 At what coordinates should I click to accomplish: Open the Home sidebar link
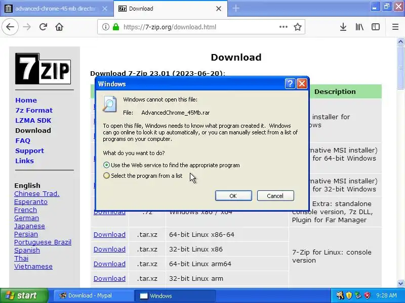[26, 100]
